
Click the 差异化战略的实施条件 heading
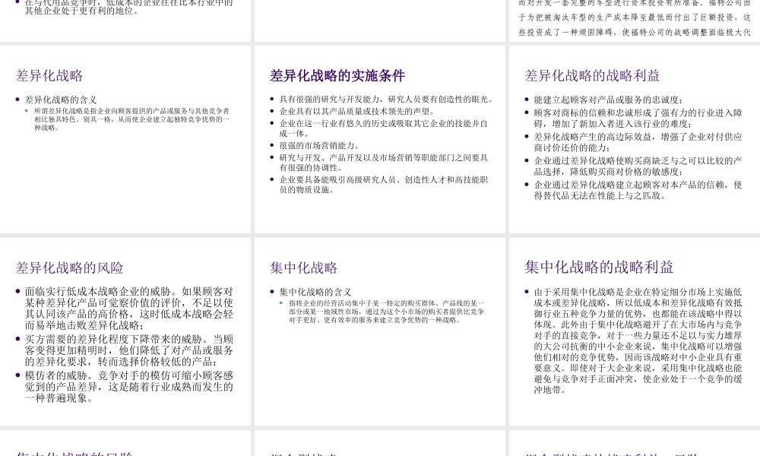[338, 75]
